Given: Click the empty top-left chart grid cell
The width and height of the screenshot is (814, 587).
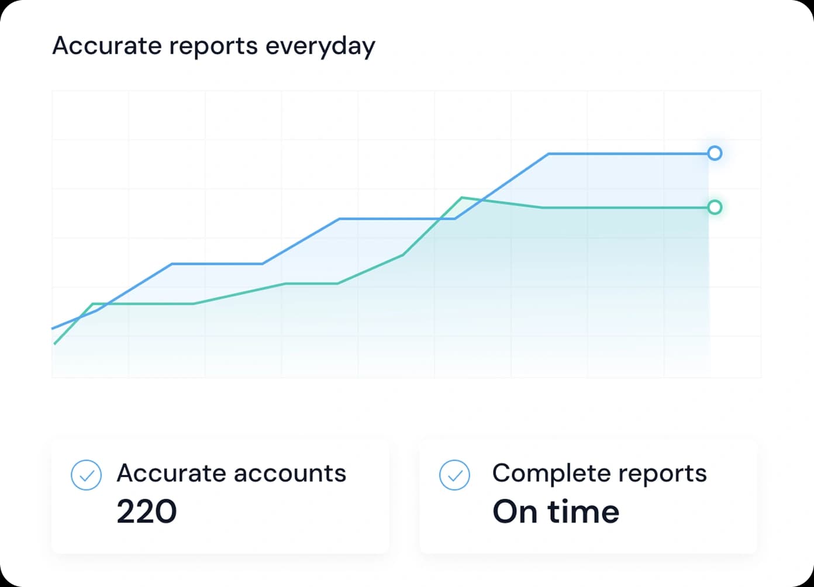Looking at the screenshot, I should [x=90, y=115].
